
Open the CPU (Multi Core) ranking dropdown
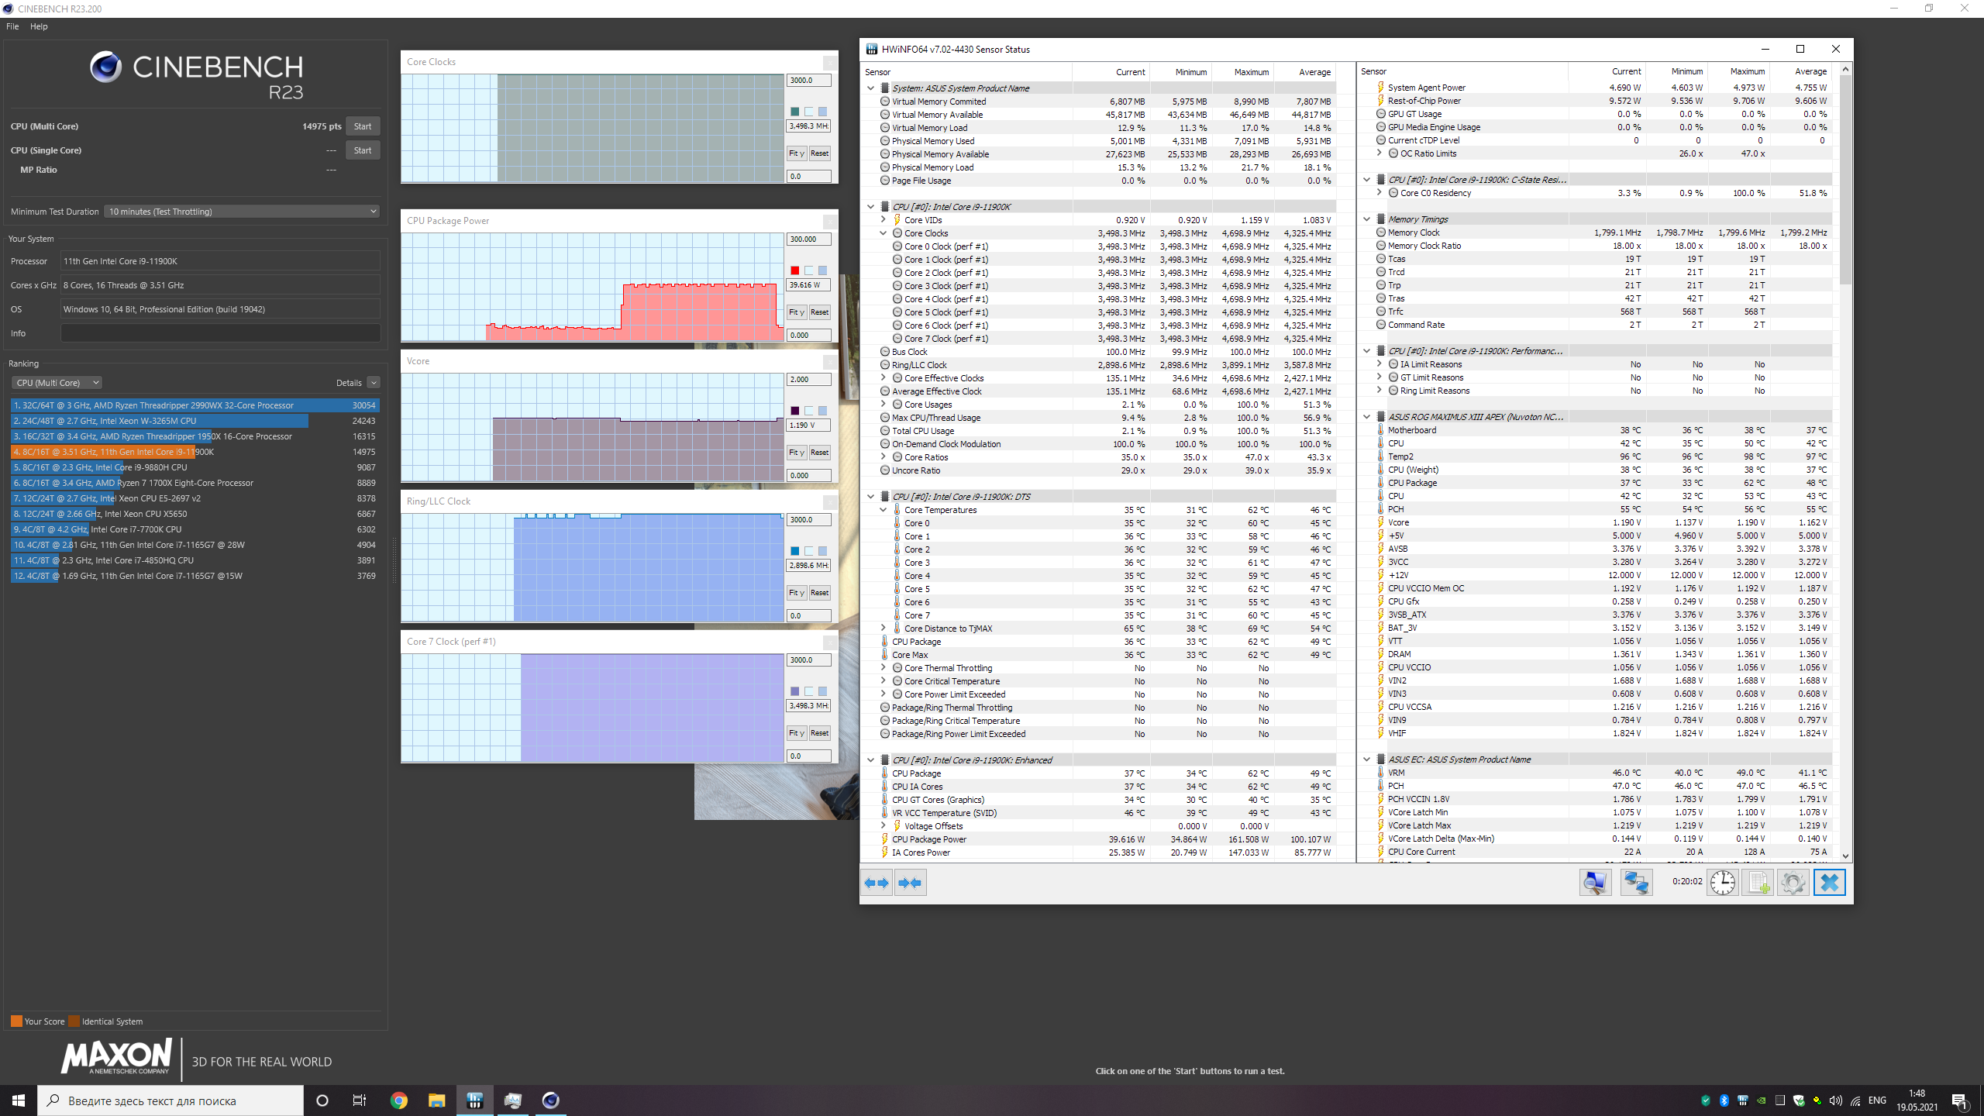click(57, 383)
